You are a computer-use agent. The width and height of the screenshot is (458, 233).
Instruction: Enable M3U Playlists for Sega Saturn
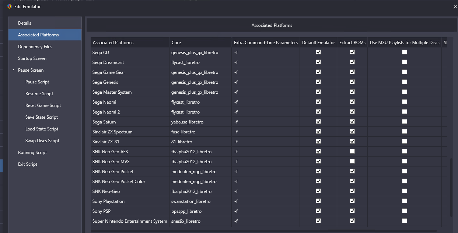pos(405,122)
